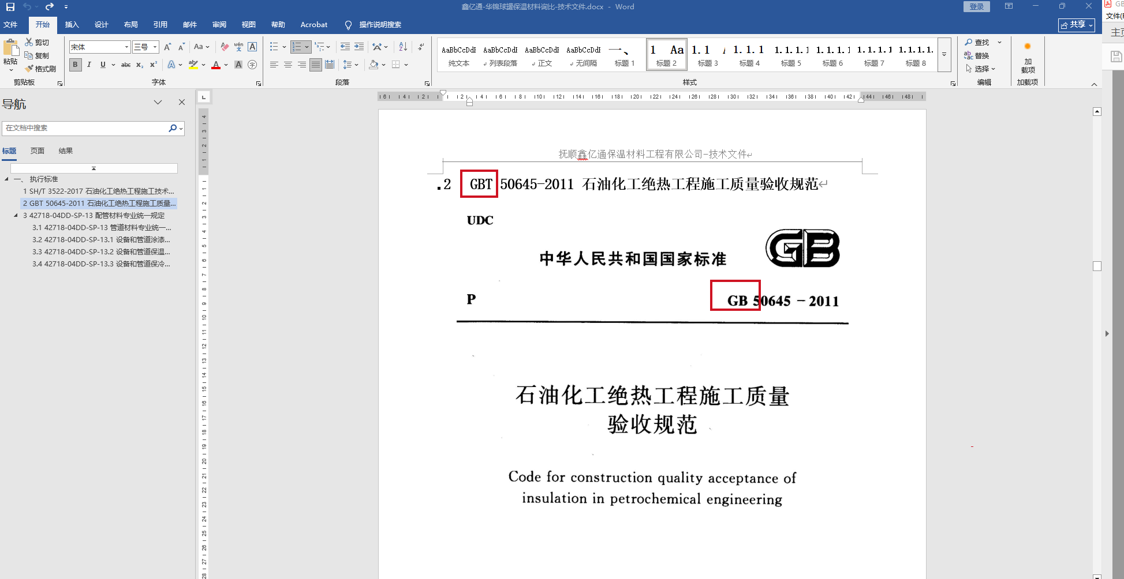Switch to the Acrobat tab
The width and height of the screenshot is (1124, 579).
313,25
